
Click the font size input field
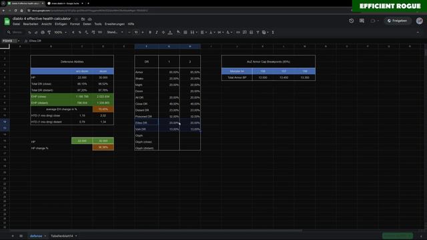click(136, 32)
